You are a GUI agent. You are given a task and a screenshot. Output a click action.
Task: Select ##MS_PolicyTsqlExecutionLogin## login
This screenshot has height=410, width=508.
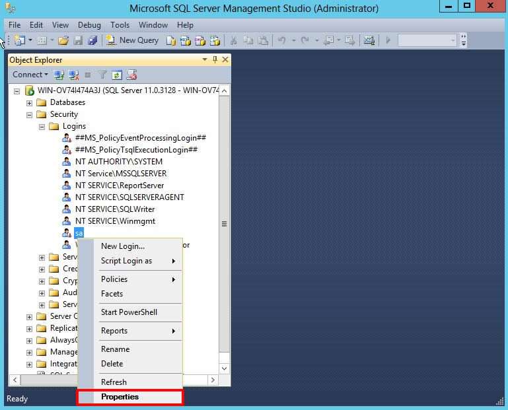point(136,150)
